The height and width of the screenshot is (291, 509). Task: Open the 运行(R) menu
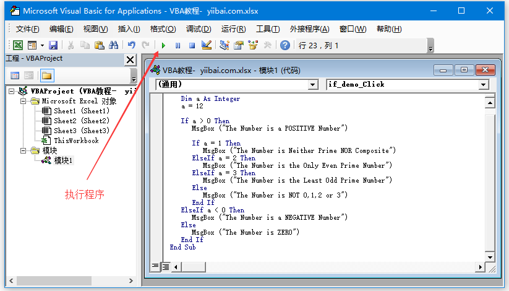233,29
